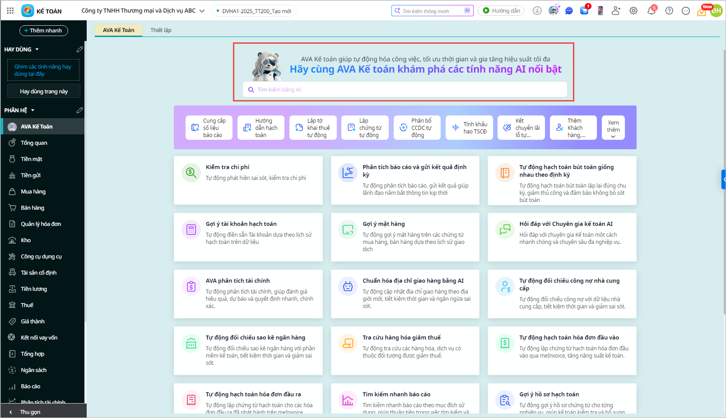Click Thêm Khách hàng chip
726x418 pixels.
573,128
